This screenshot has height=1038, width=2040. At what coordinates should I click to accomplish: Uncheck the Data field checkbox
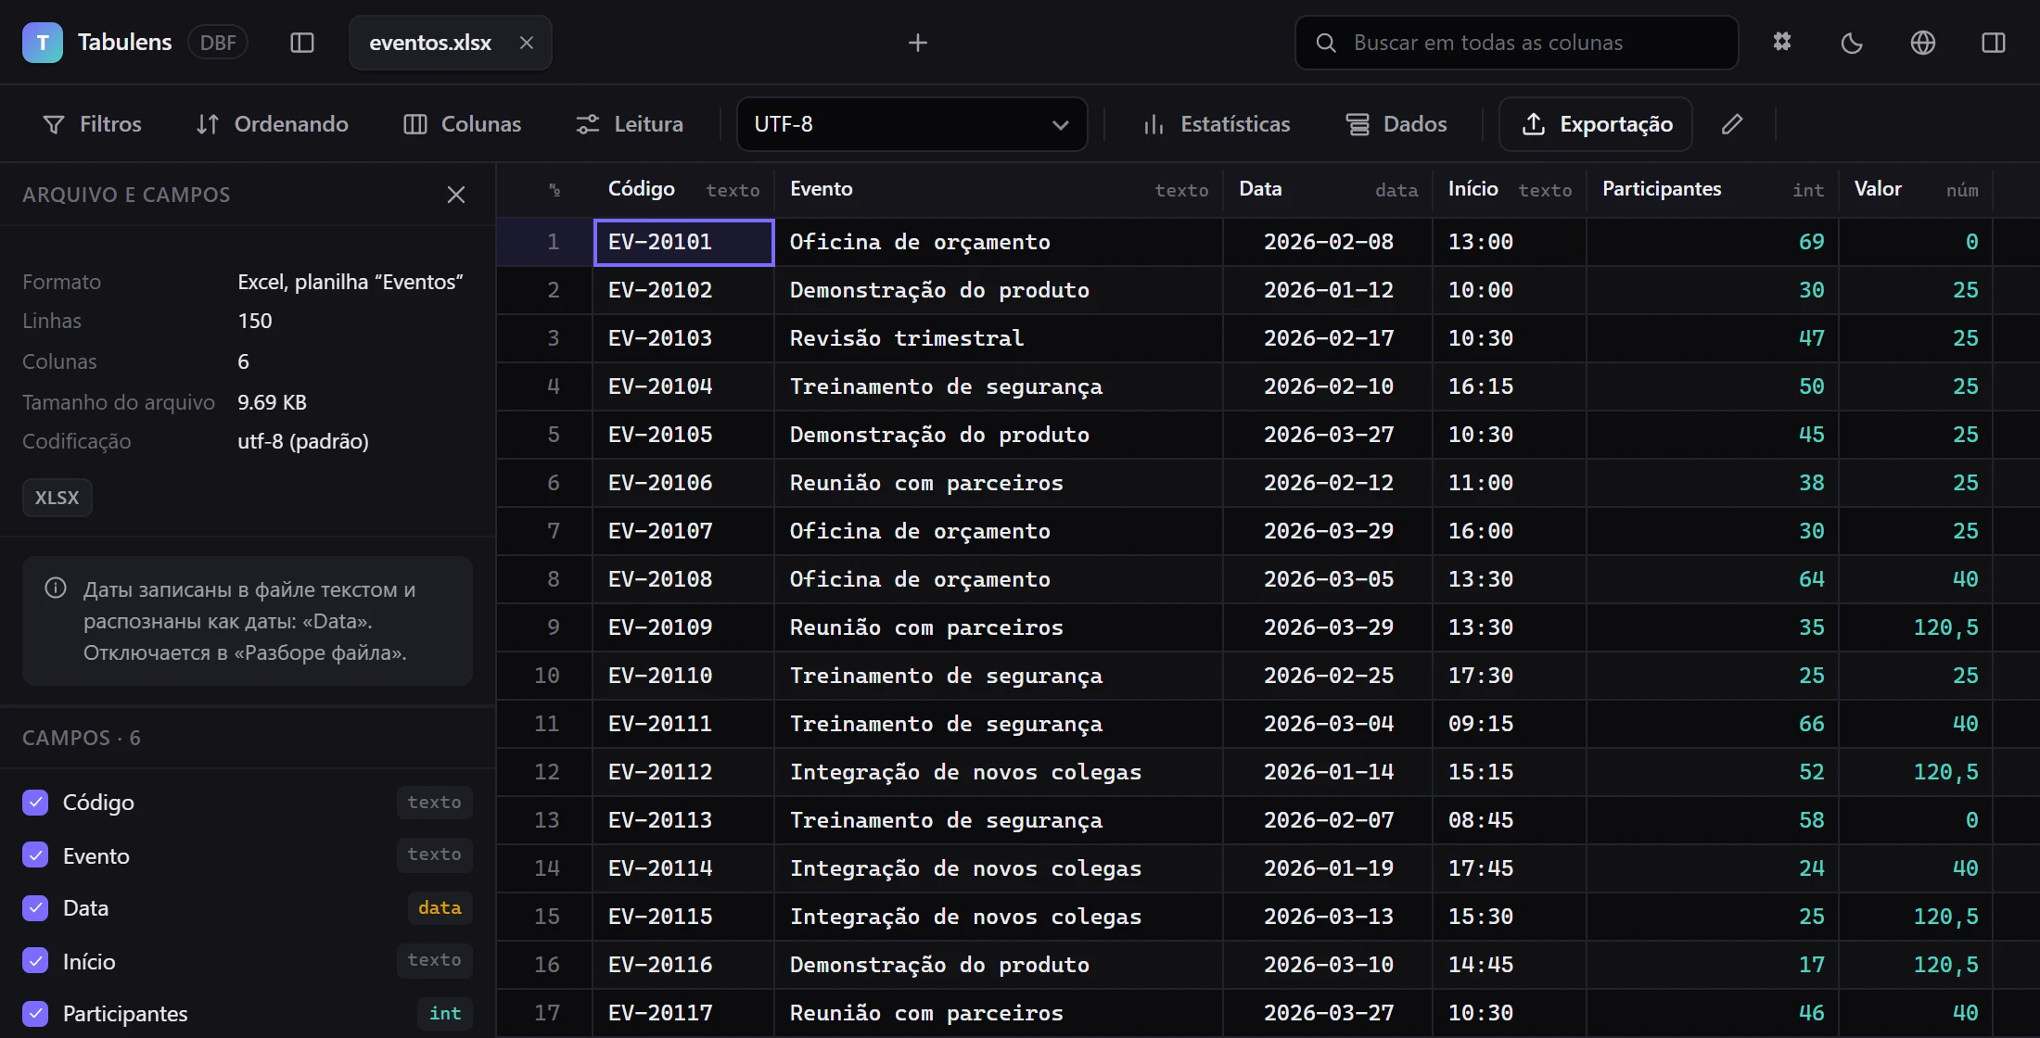click(35, 908)
